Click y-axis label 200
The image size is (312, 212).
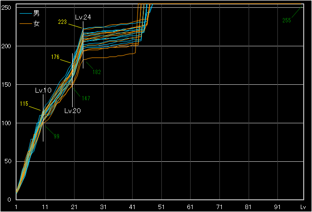6,46
